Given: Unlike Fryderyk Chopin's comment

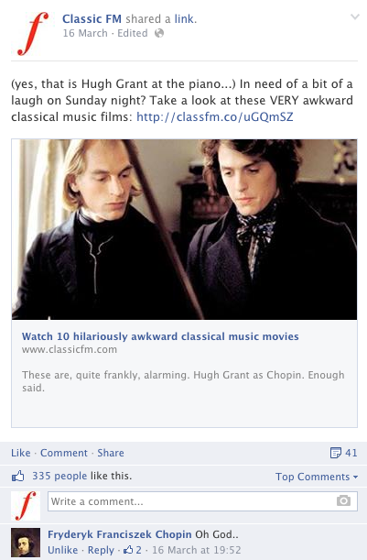Looking at the screenshot, I should pyautogui.click(x=63, y=550).
